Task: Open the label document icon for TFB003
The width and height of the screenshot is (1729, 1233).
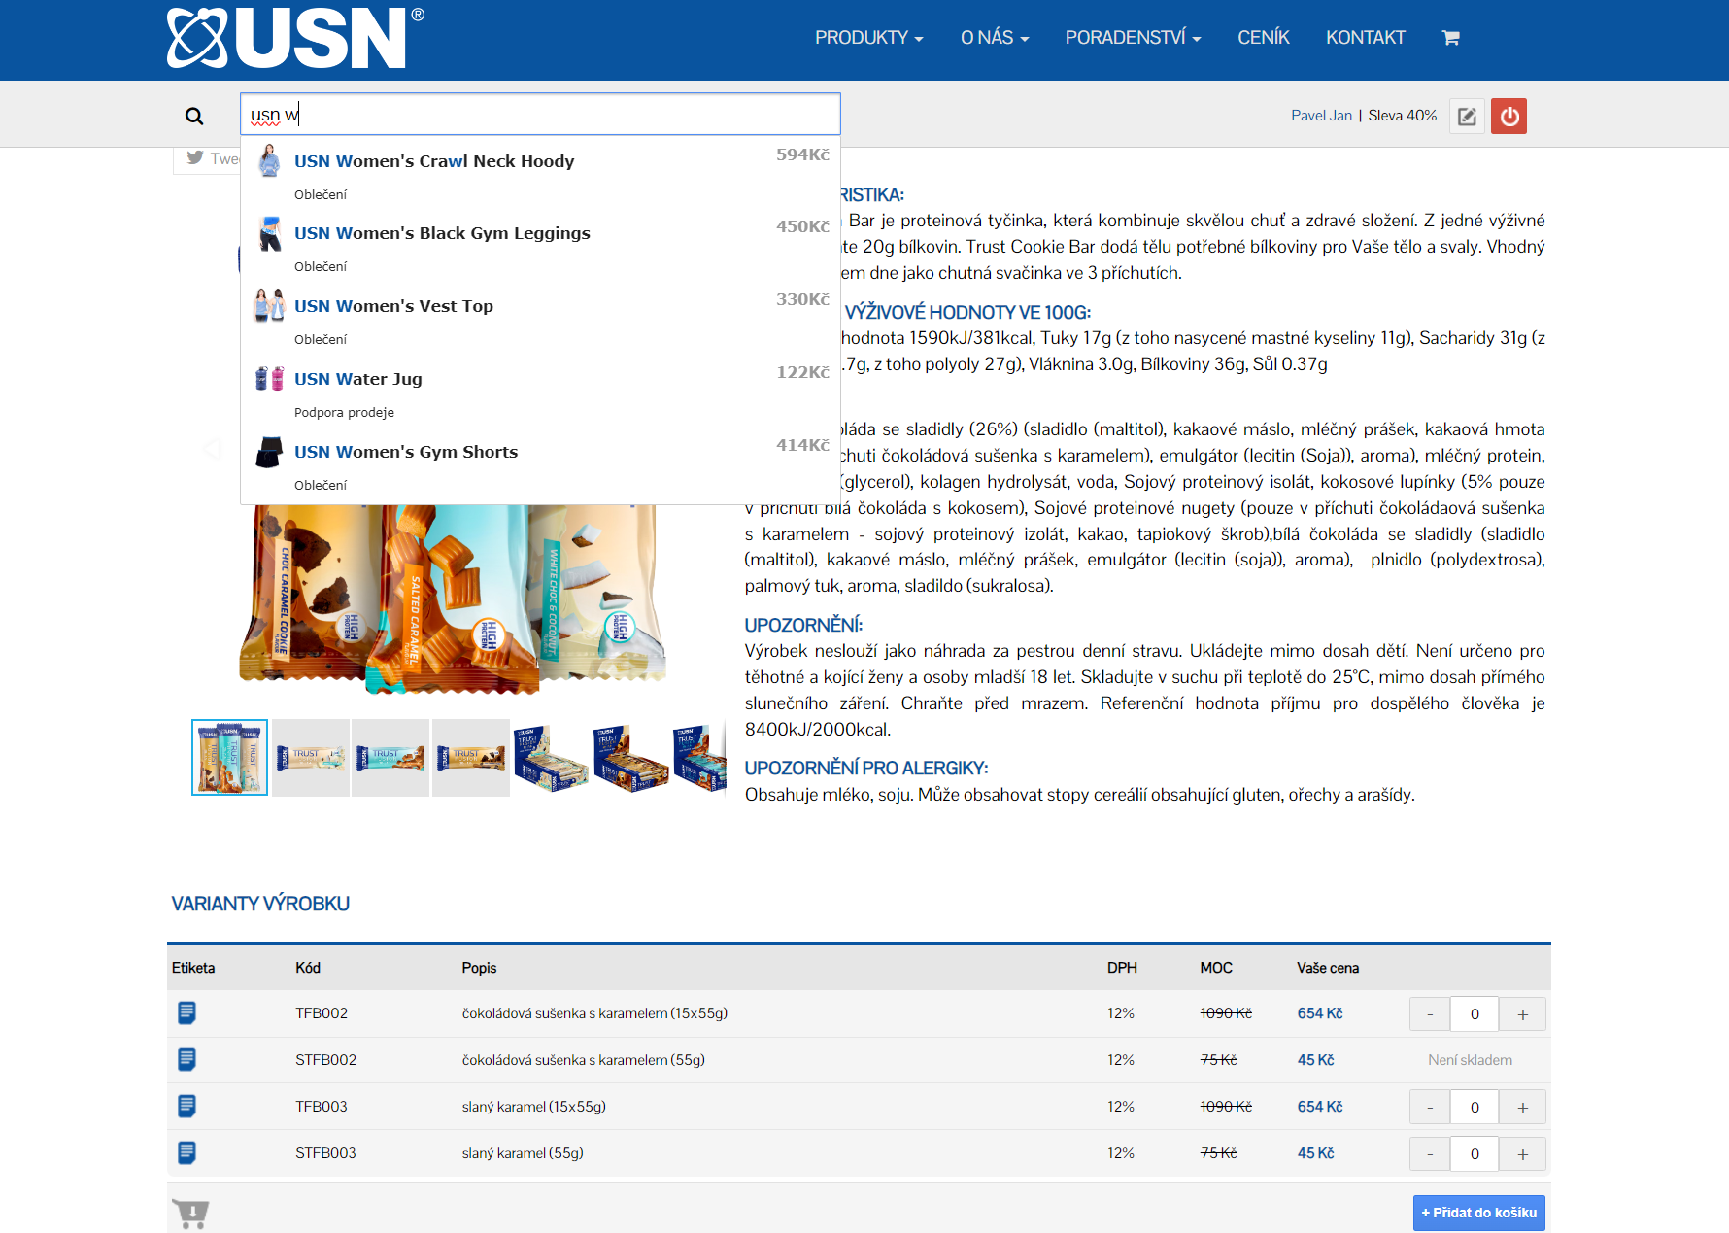Action: click(x=187, y=1107)
